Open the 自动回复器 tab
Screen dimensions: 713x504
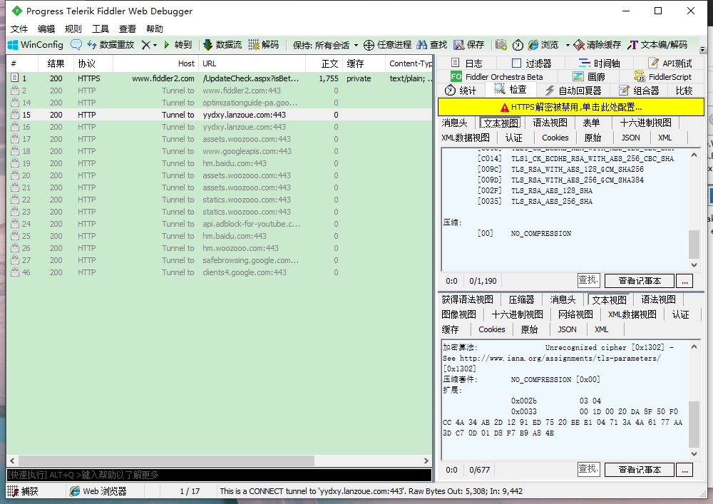573,91
